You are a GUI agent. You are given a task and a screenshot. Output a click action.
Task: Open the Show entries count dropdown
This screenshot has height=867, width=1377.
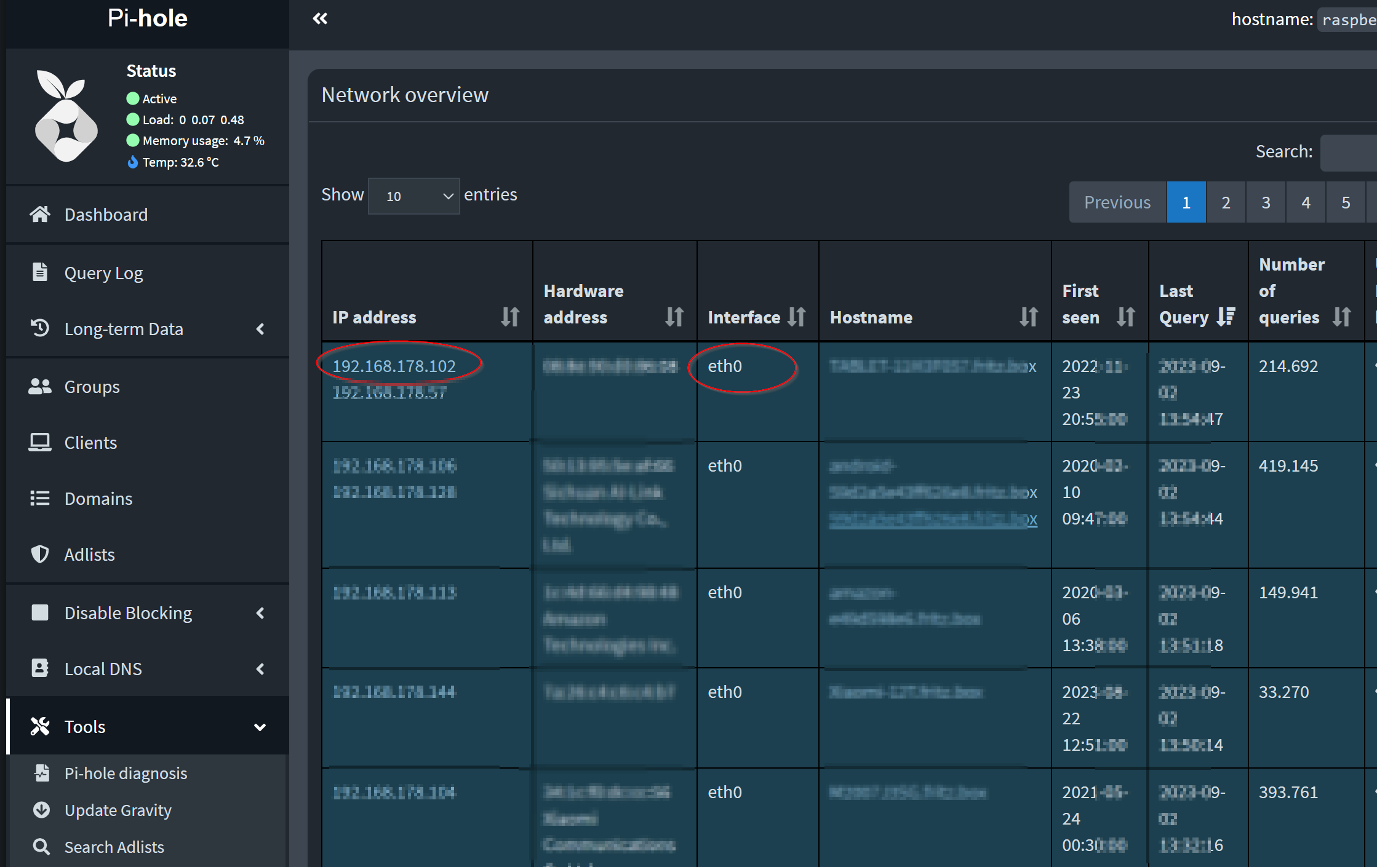[x=413, y=196]
